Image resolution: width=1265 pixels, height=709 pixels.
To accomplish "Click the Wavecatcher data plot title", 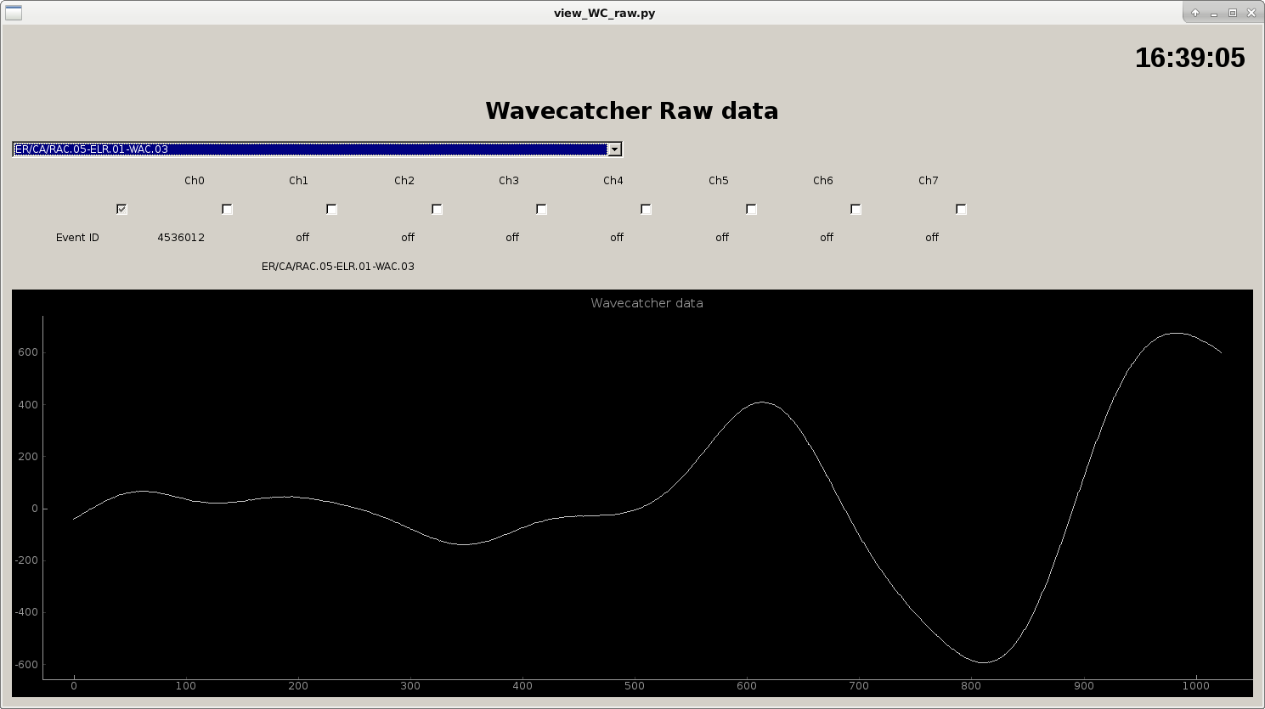I will [x=647, y=302].
